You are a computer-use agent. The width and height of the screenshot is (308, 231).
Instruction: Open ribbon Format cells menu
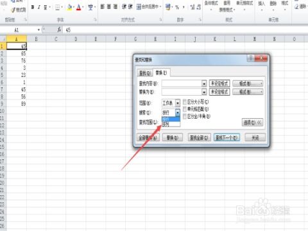click(x=285, y=5)
